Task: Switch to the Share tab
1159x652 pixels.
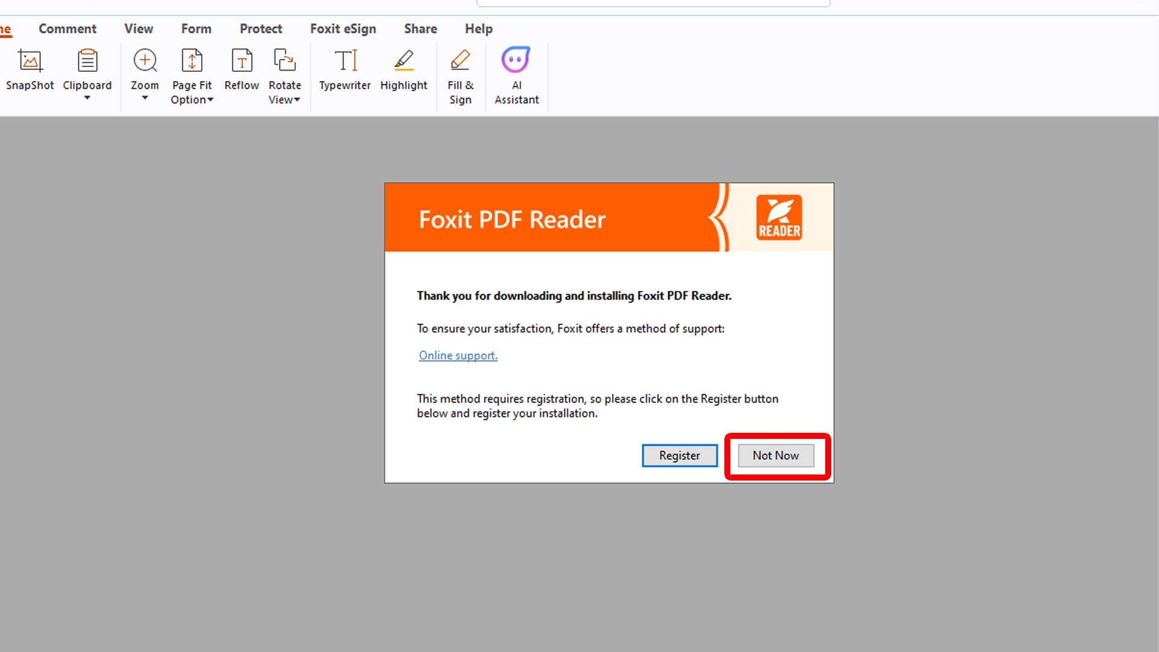Action: coord(421,28)
